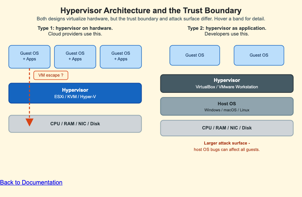Select the Type 1 Hypervisor ESXi/KVM/Hyper-V band

(75, 93)
